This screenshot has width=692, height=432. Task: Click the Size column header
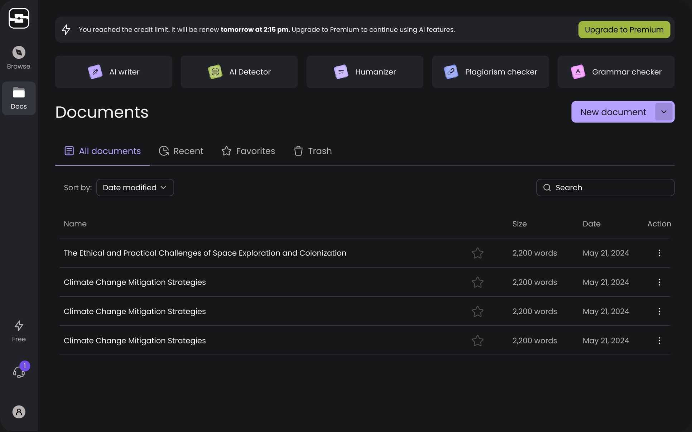tap(519, 224)
